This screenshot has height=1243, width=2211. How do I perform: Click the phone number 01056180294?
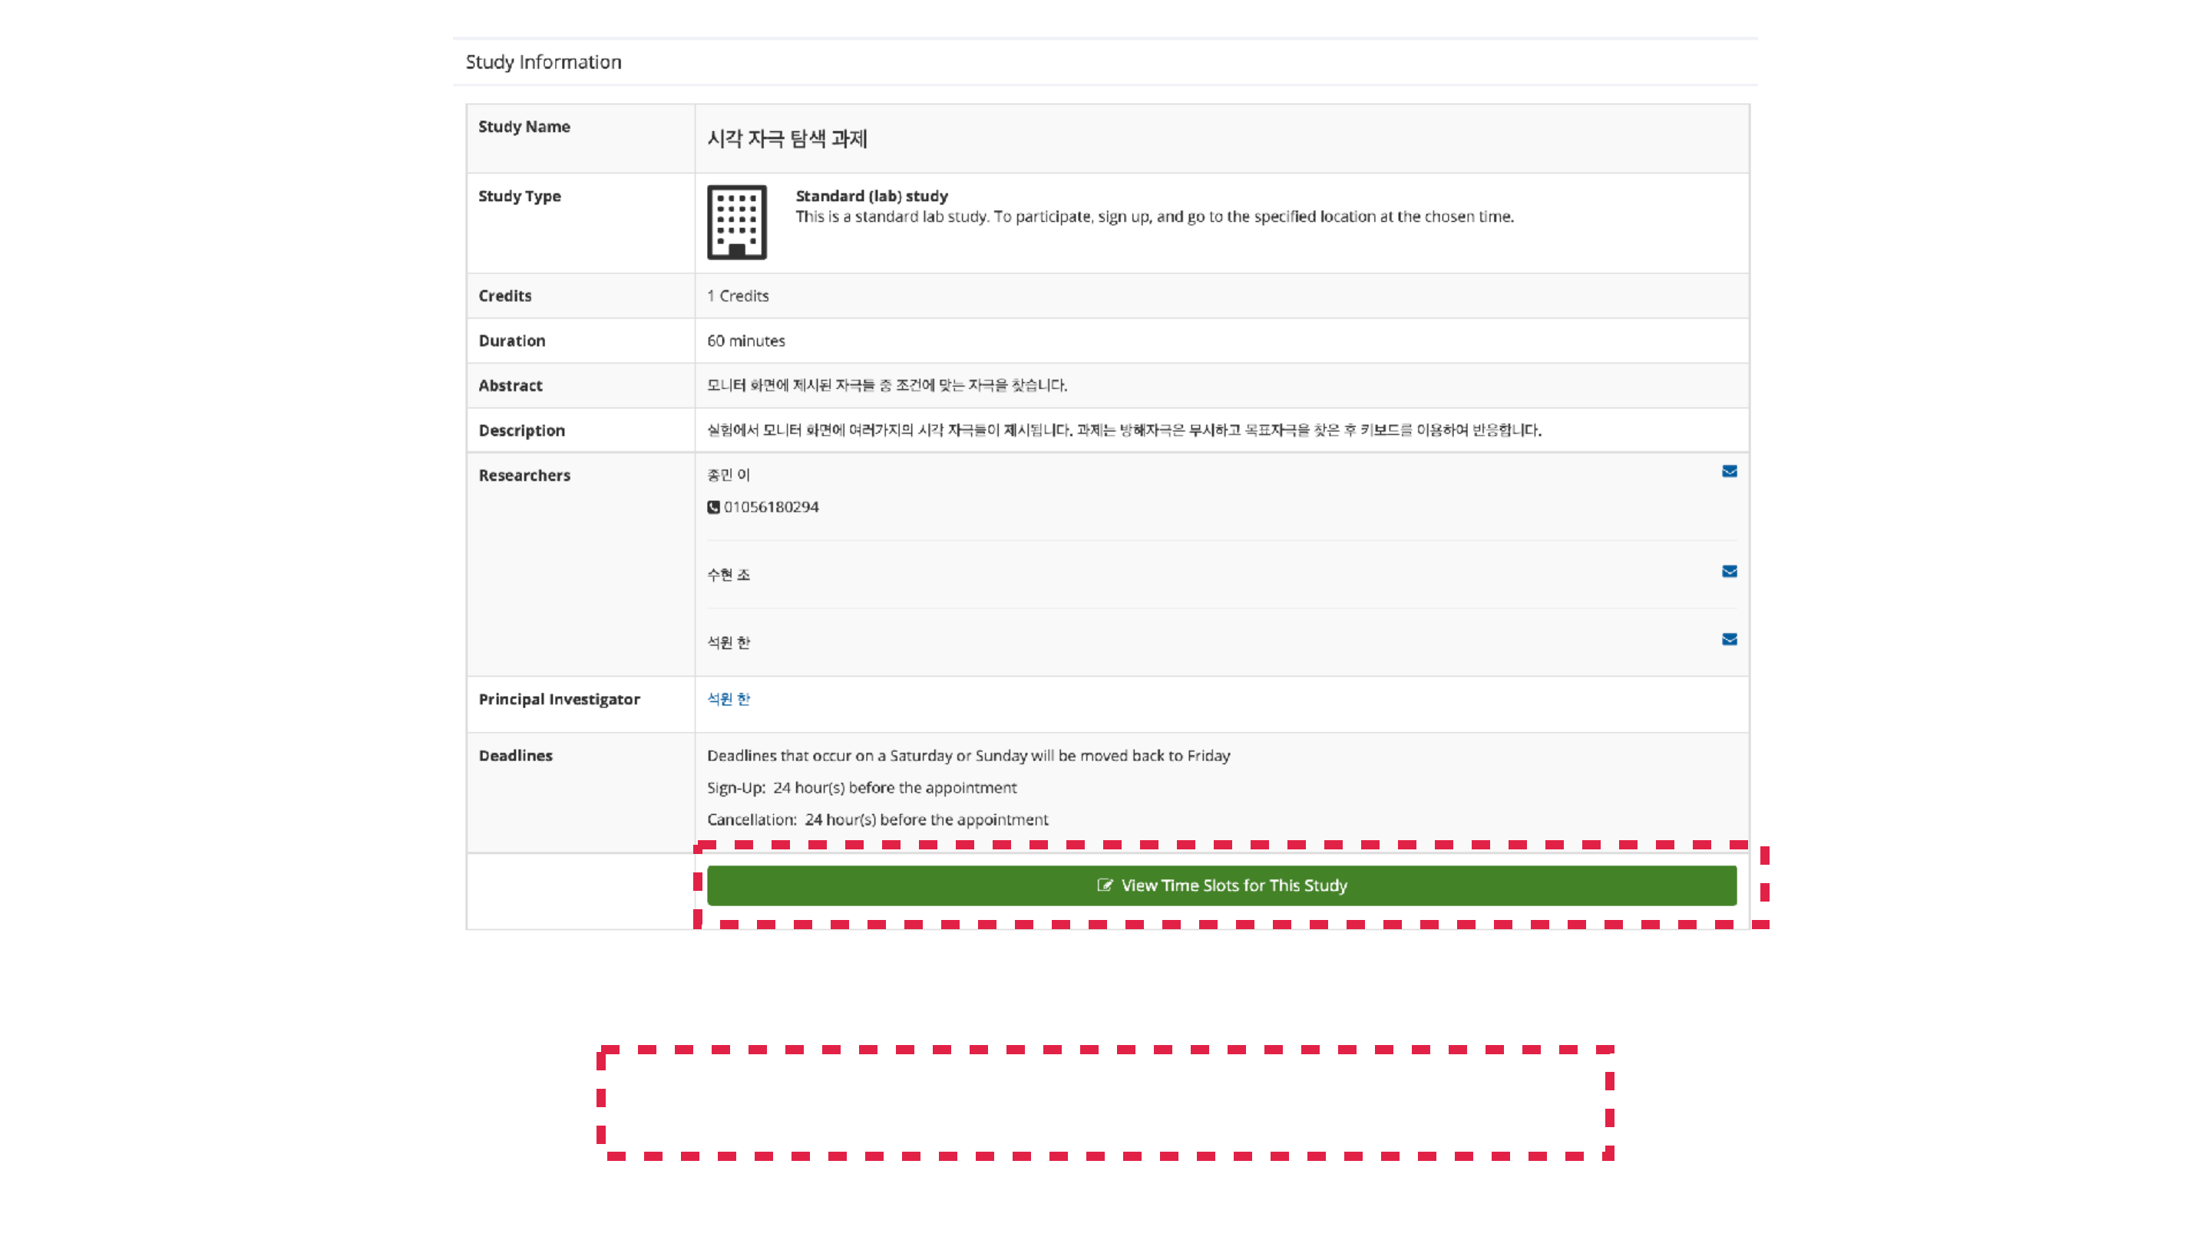click(x=771, y=507)
